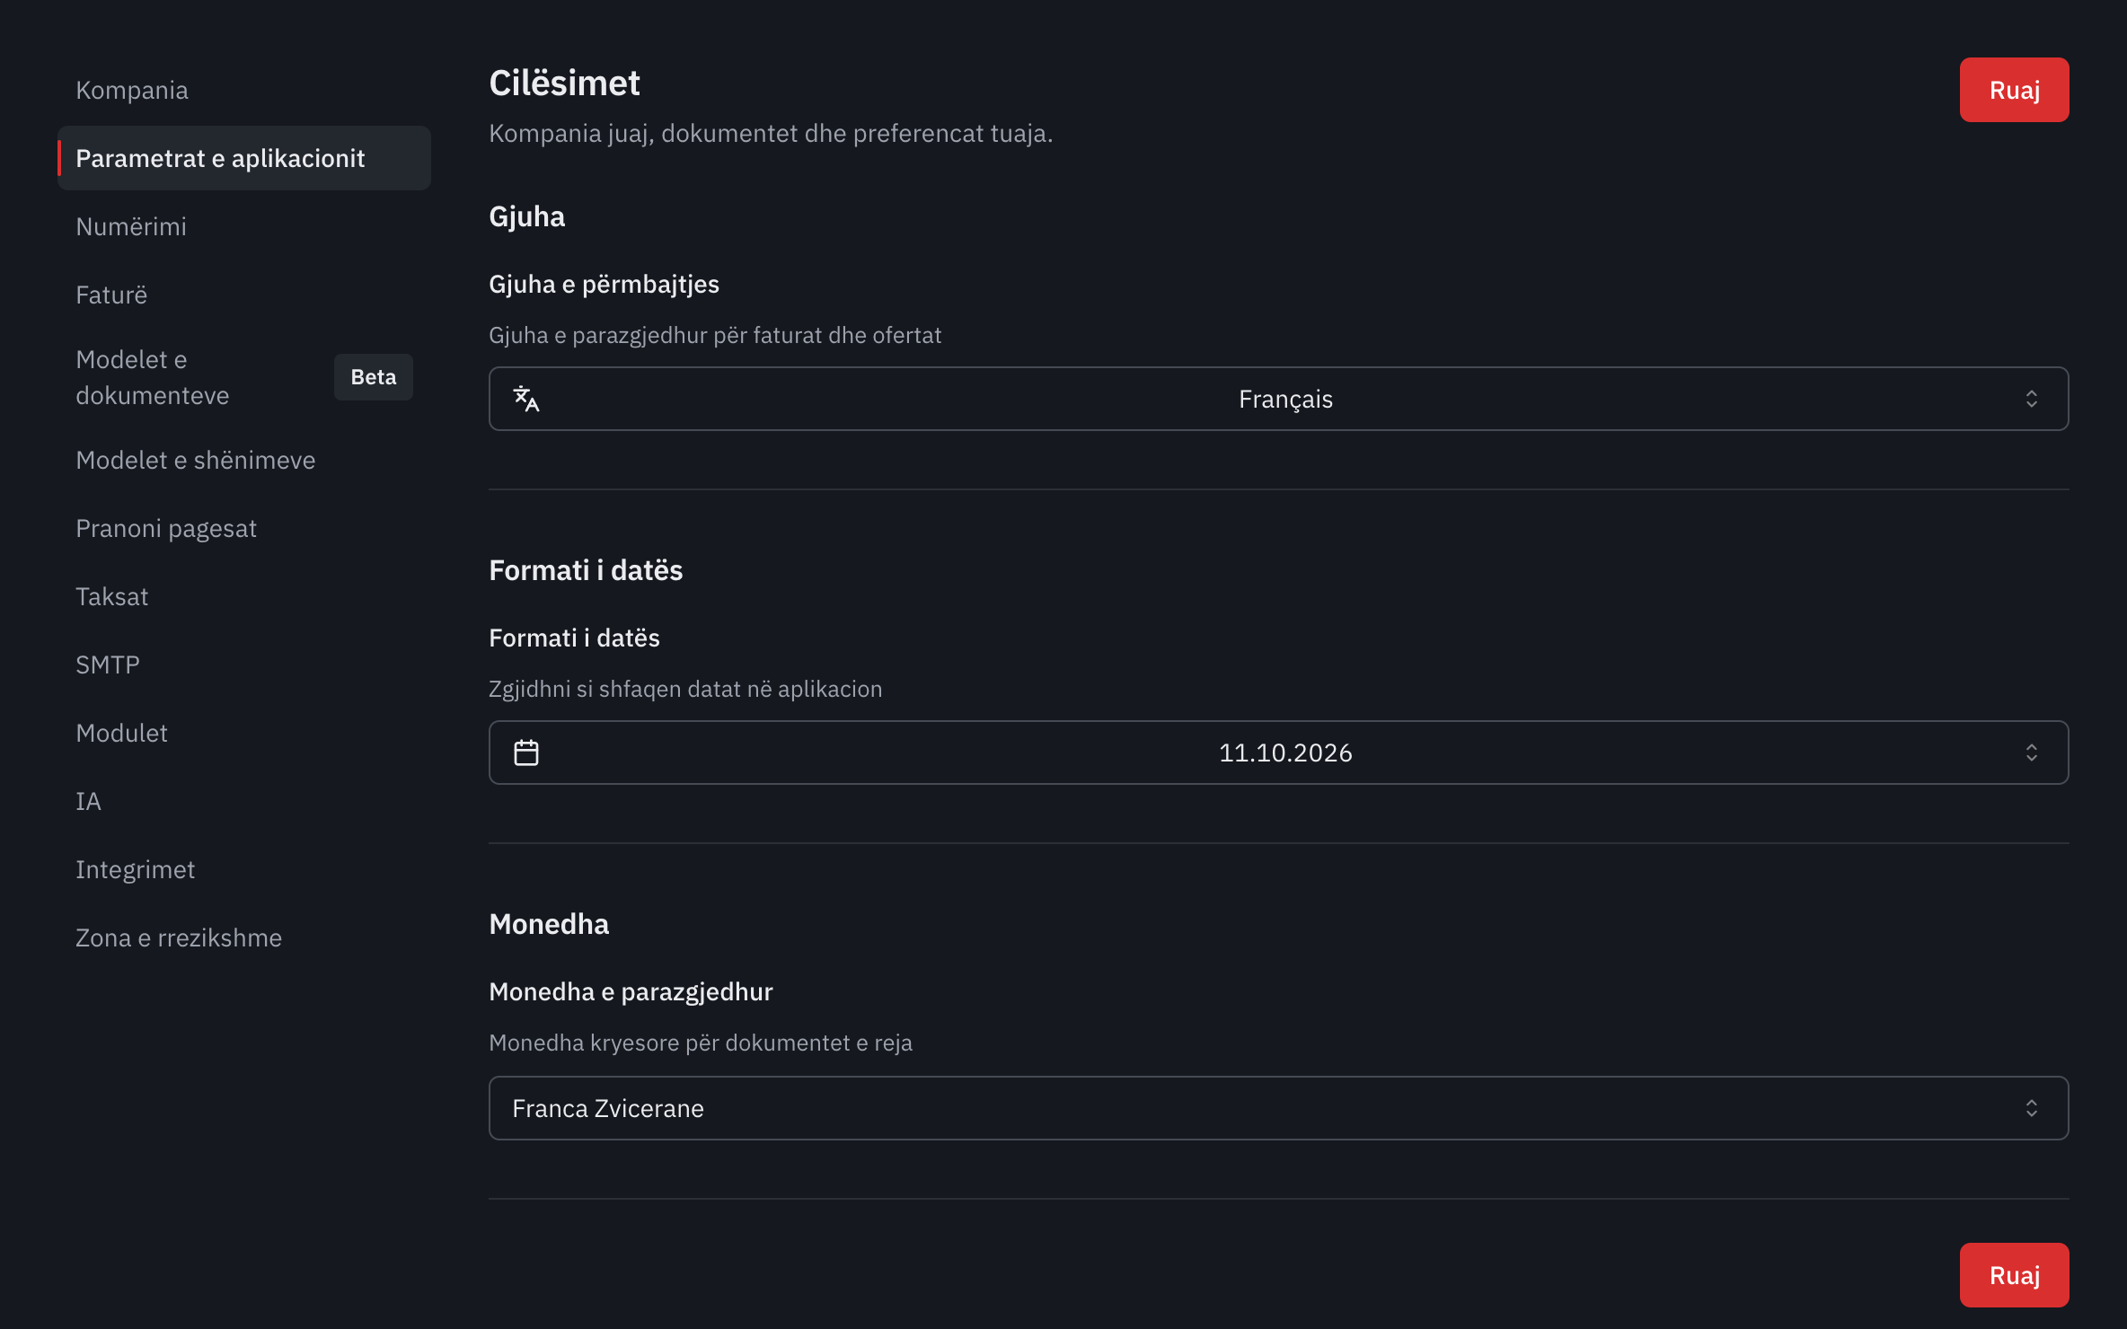Click the bottom Ruaj save button

tap(2014, 1275)
